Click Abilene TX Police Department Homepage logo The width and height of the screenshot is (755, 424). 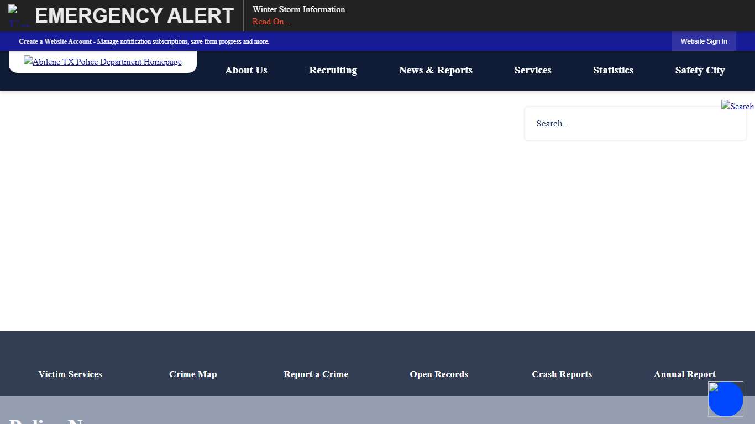(103, 62)
